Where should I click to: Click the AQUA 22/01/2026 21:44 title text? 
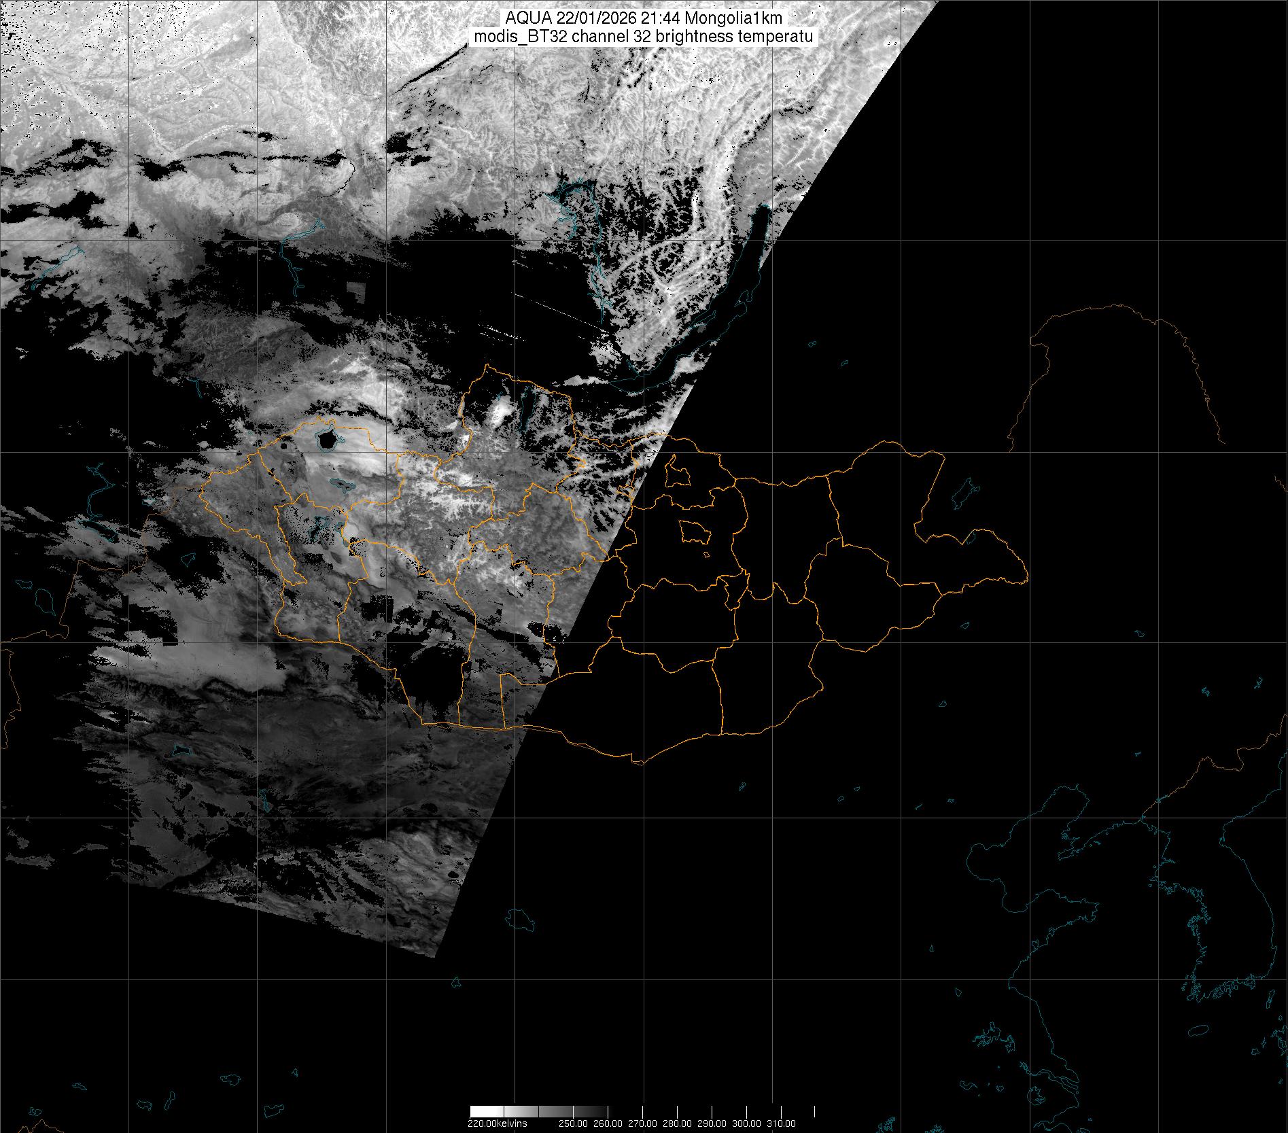coord(643,18)
